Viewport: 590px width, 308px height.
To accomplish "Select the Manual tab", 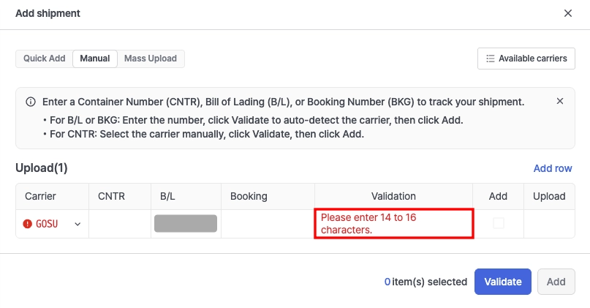I will pos(95,59).
